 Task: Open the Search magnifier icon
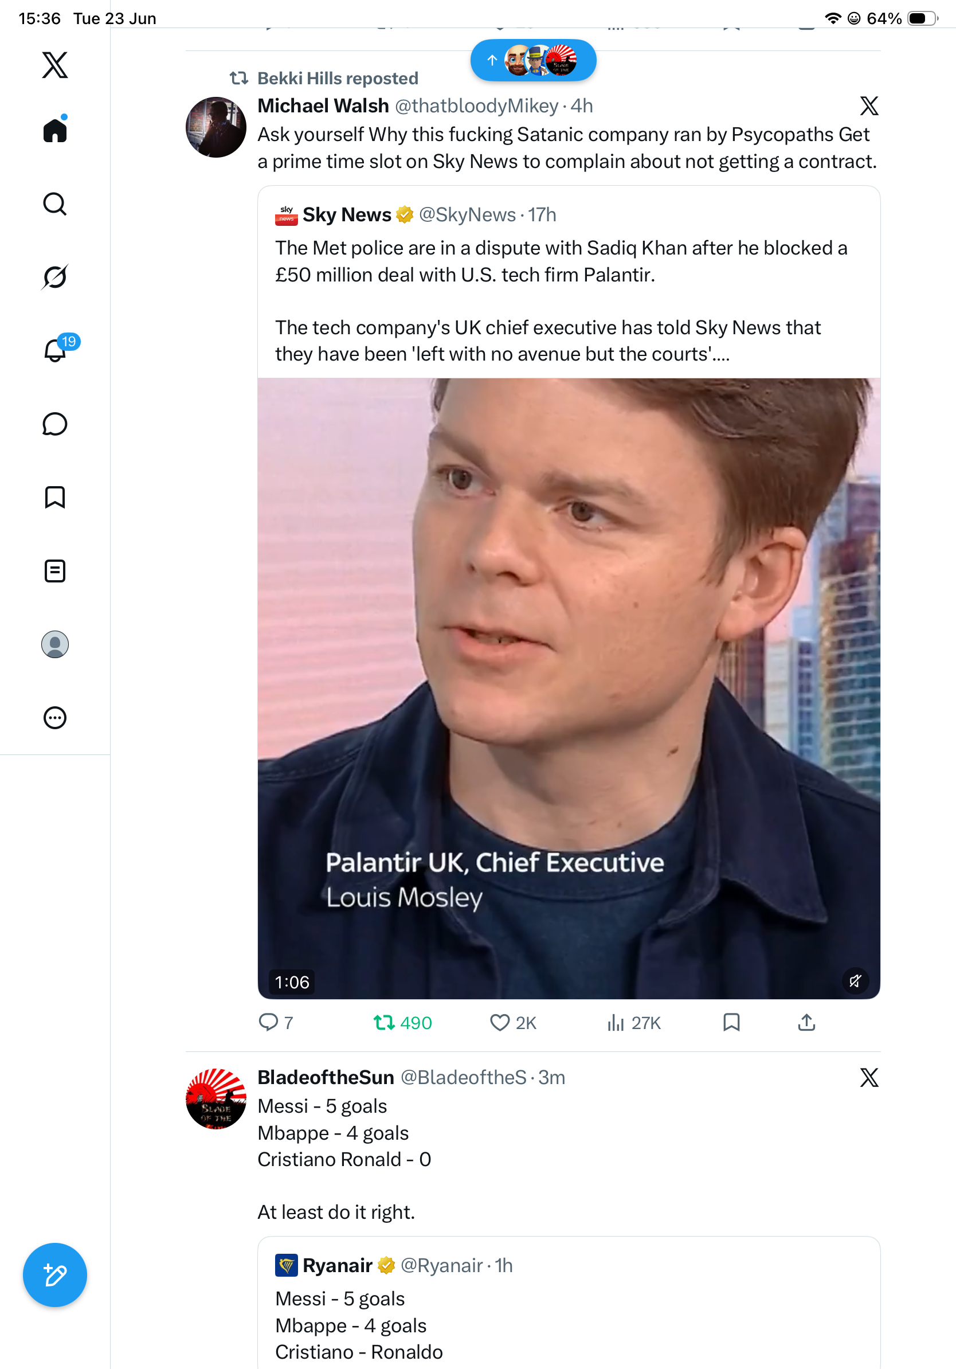55,204
